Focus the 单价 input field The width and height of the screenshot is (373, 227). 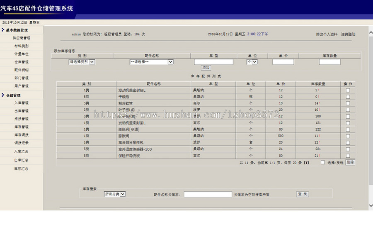point(283,62)
